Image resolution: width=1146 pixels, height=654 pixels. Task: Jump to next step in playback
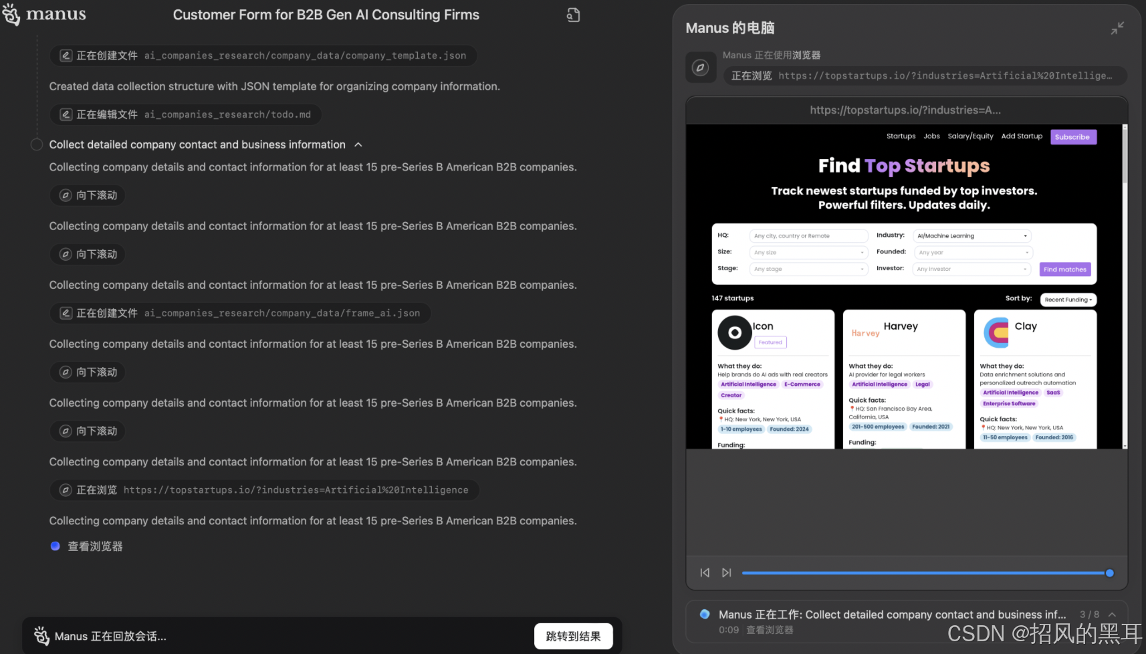pyautogui.click(x=726, y=572)
